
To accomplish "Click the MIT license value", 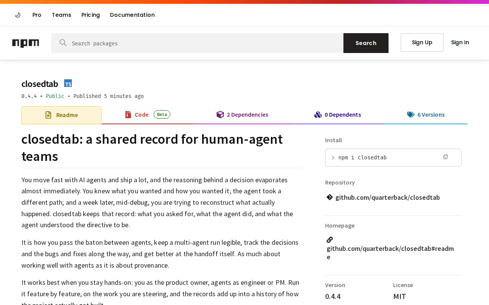I will click(400, 296).
